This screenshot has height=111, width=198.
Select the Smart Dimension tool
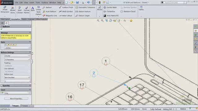tap(5, 10)
